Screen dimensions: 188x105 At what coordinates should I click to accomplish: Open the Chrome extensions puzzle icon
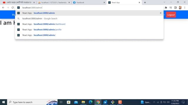166,8
